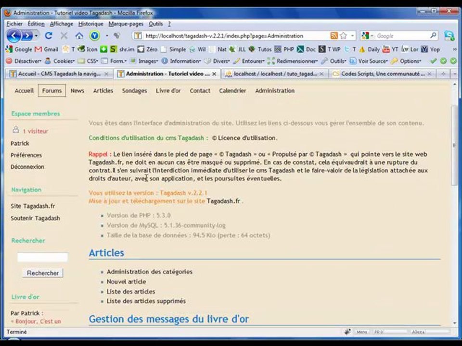The width and height of the screenshot is (462, 346).
Task: Close the Administration tab
Action: coord(215,74)
